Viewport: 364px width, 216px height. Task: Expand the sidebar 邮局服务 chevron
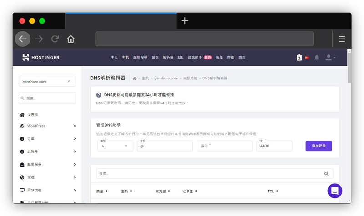coord(75,164)
